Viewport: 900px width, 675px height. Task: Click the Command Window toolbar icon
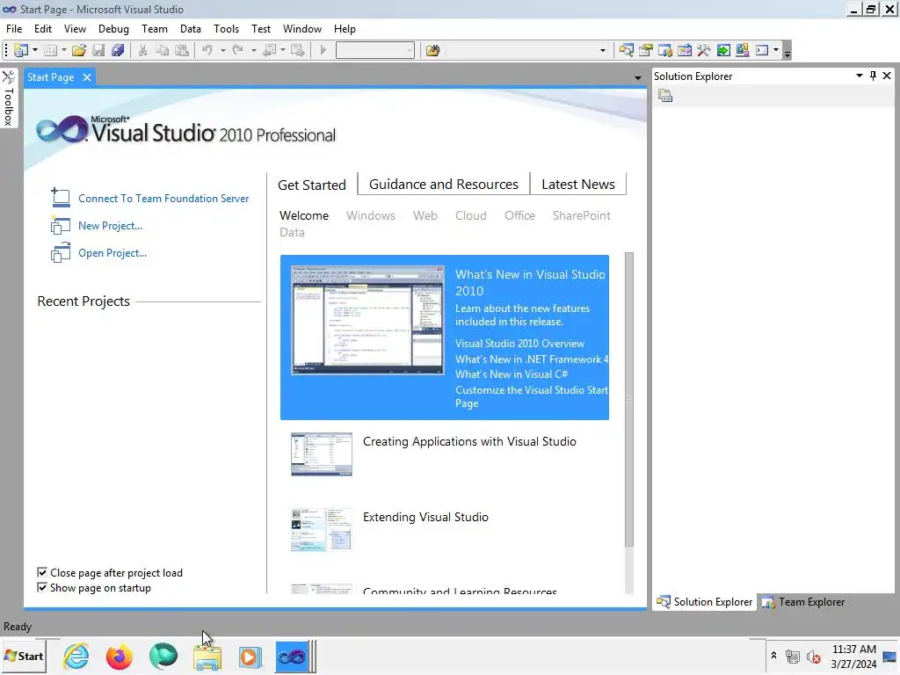pyautogui.click(x=762, y=50)
